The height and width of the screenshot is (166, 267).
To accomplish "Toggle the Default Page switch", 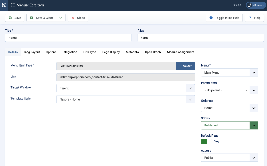I will [206, 142].
